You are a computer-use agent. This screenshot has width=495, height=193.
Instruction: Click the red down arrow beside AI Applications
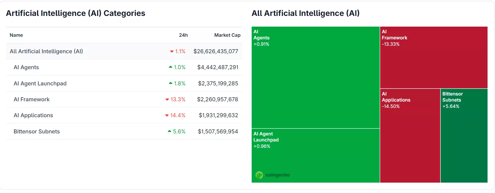[167, 115]
